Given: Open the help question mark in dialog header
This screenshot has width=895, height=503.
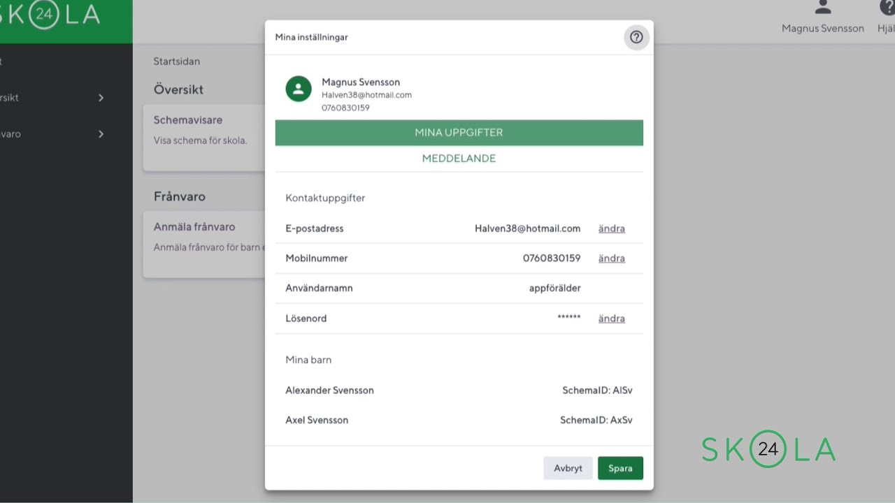Looking at the screenshot, I should tap(636, 37).
